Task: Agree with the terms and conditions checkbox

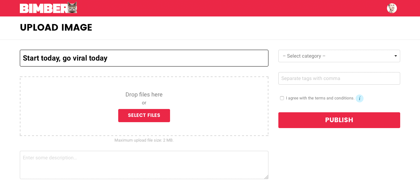Action: coord(282,98)
